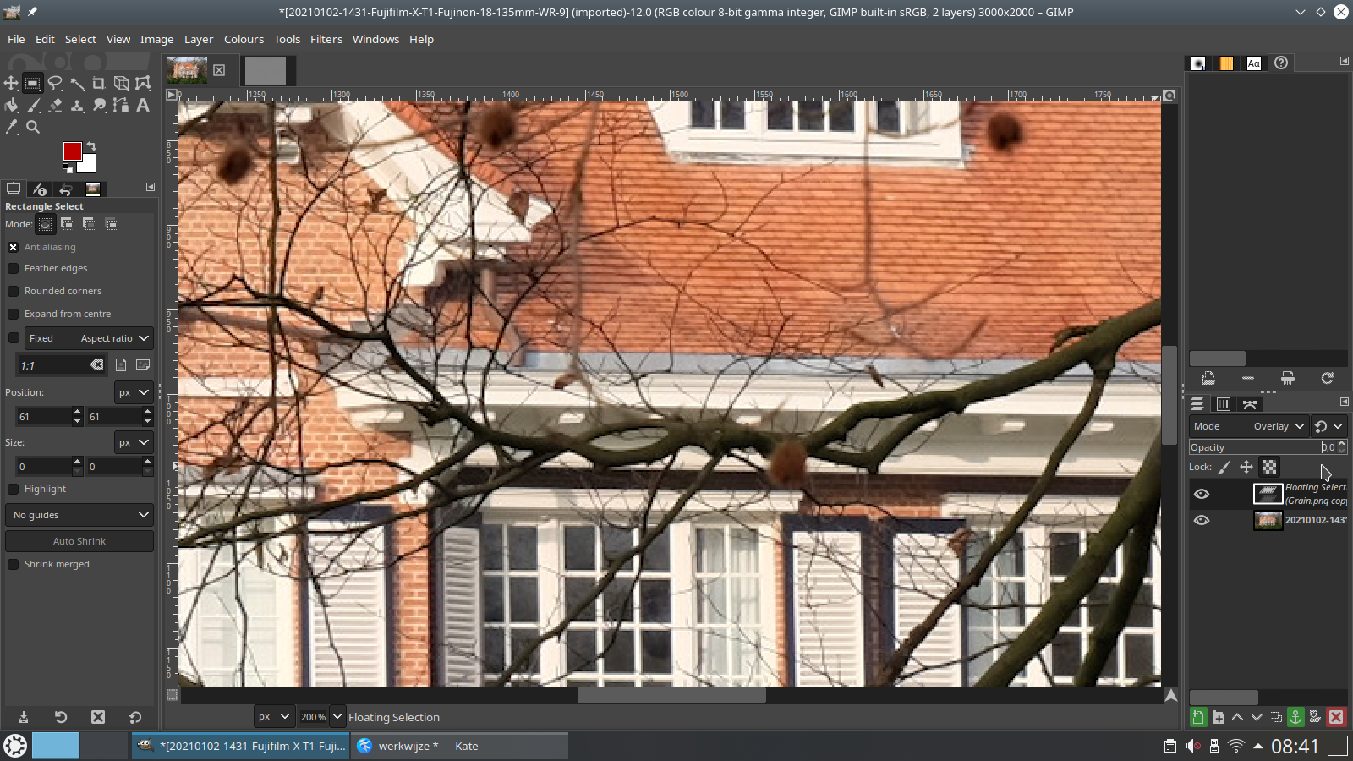
Task: Activate the Crop tool
Action: 99,83
